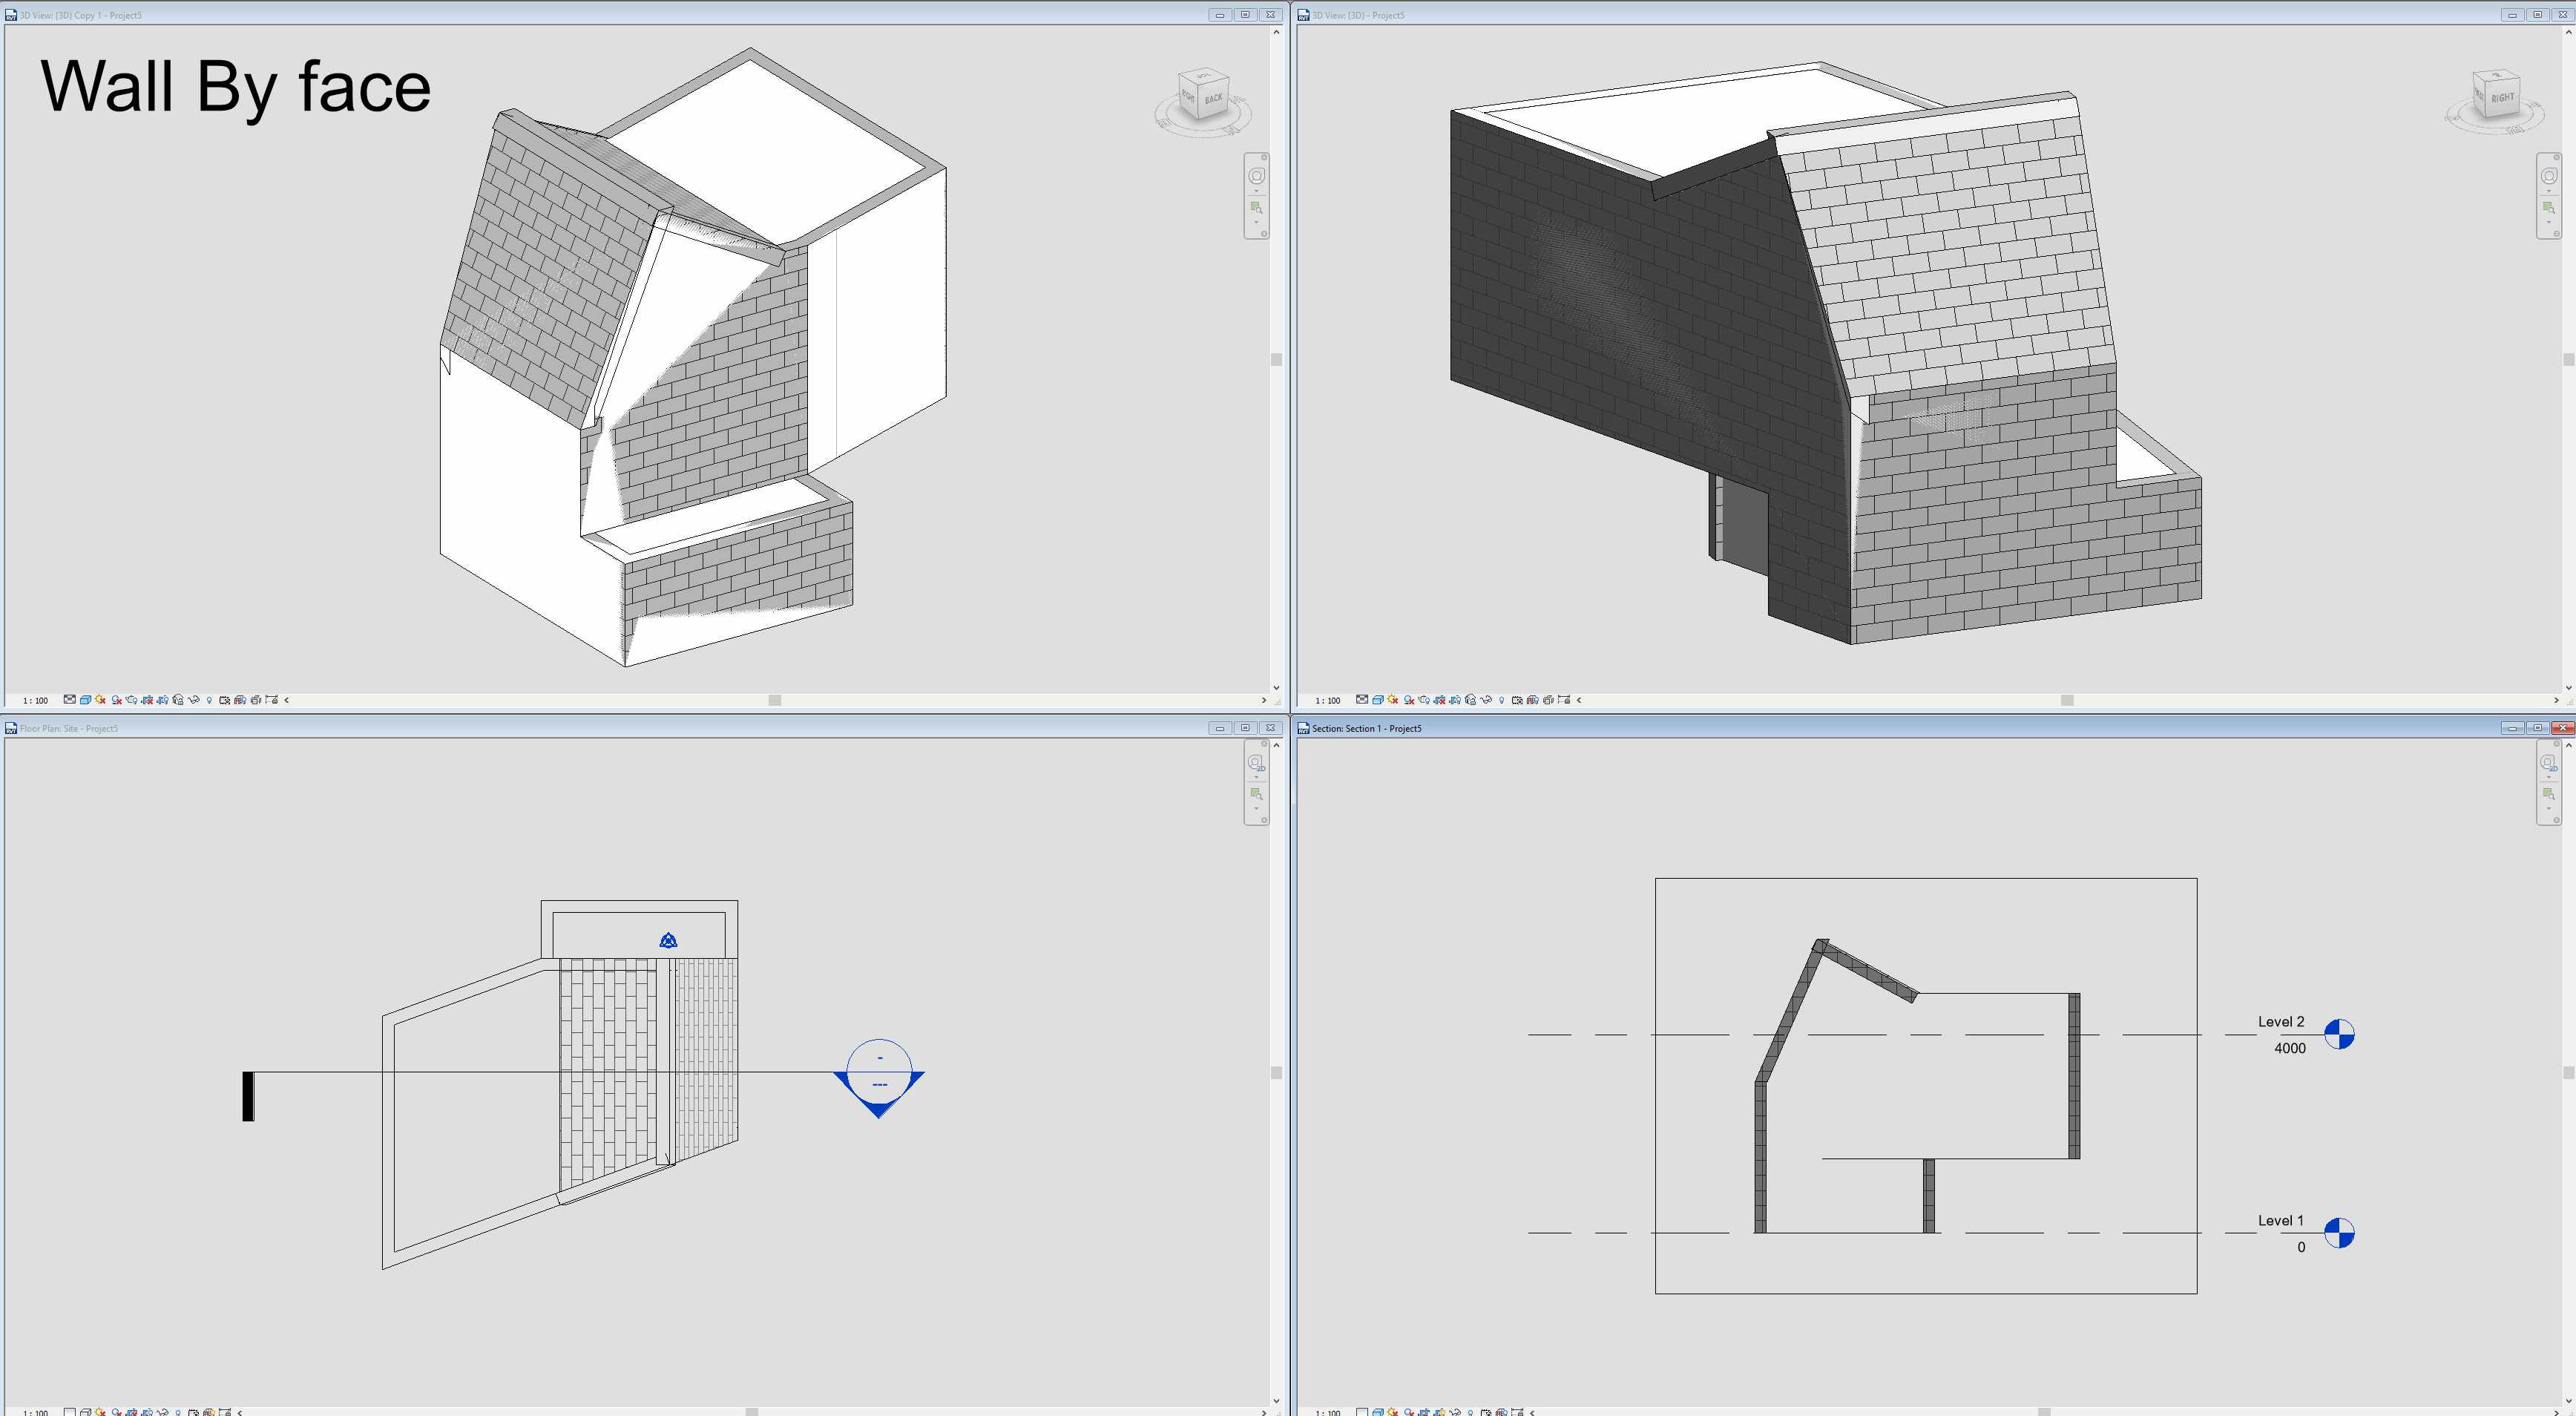Click Zoom icon in Section 1 navigation bar

[x=2548, y=793]
